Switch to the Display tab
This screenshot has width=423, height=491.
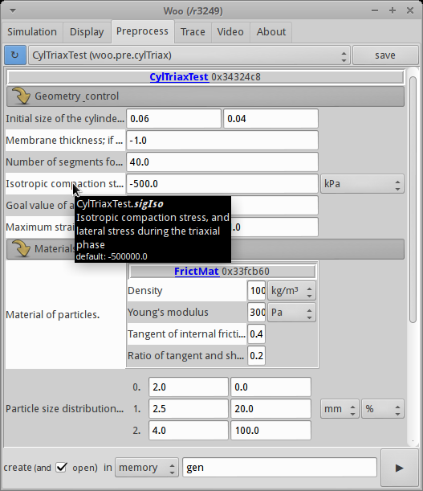[87, 32]
